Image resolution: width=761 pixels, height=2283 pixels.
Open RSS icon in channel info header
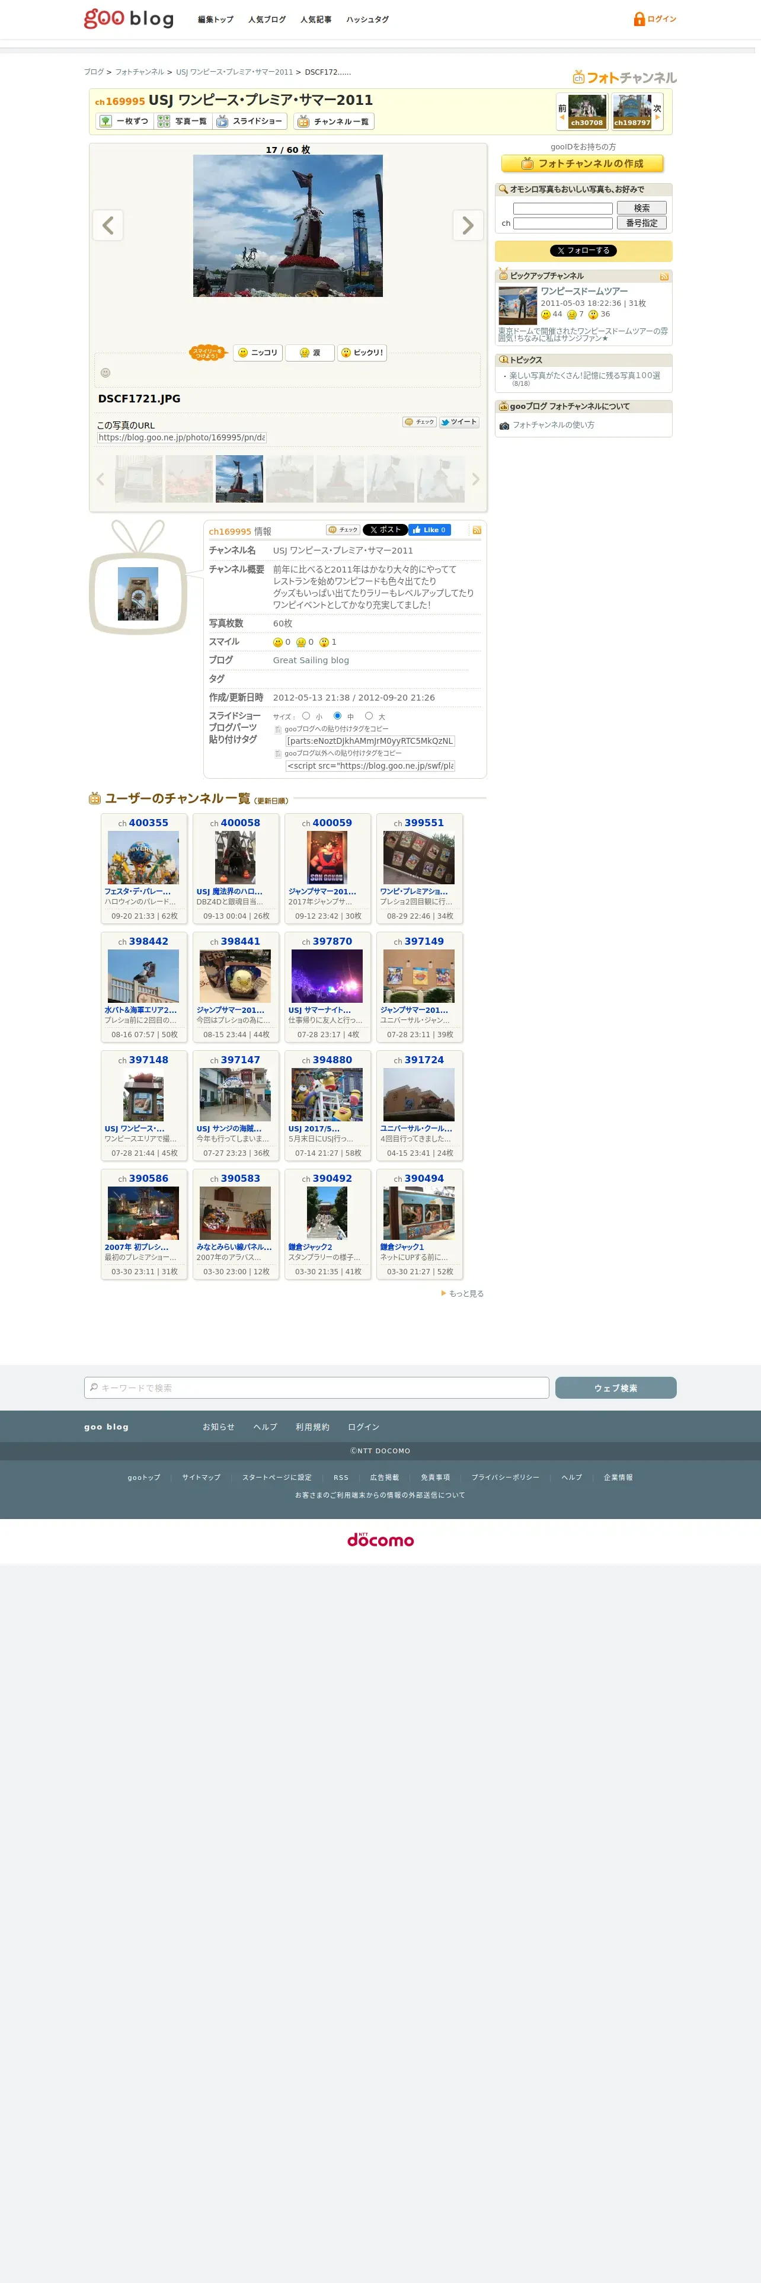[477, 530]
